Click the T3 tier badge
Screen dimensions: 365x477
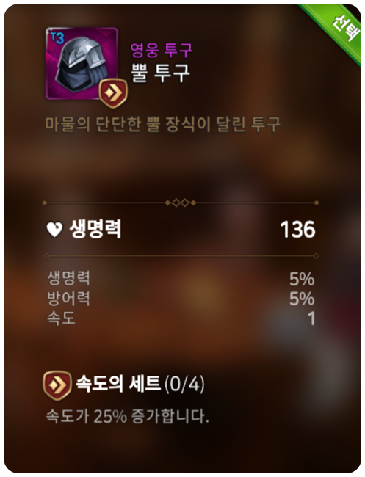57,38
